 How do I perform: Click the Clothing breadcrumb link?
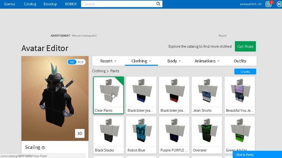(x=99, y=71)
